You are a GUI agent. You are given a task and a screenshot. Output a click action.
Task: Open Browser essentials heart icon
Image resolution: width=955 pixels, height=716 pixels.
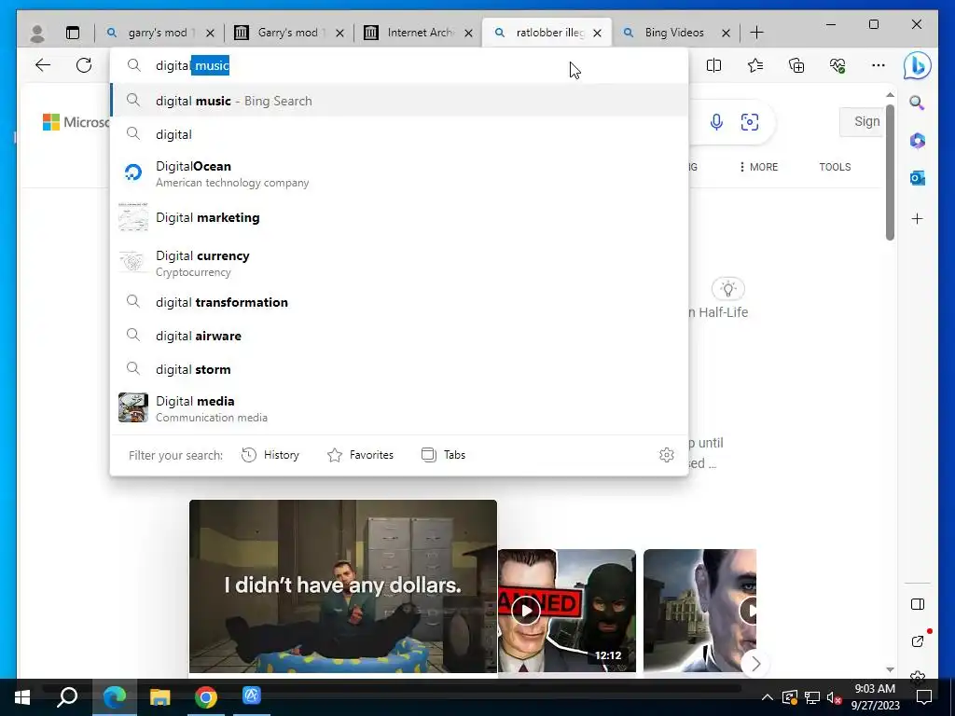point(837,65)
